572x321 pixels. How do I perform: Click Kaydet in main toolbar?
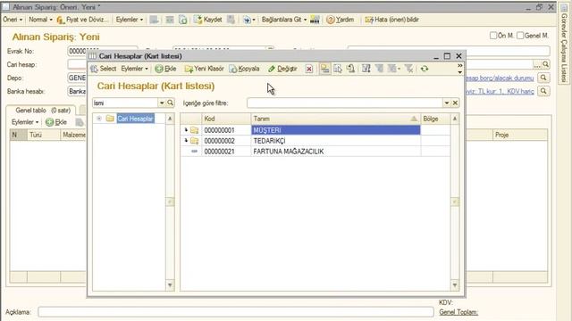tap(207, 20)
